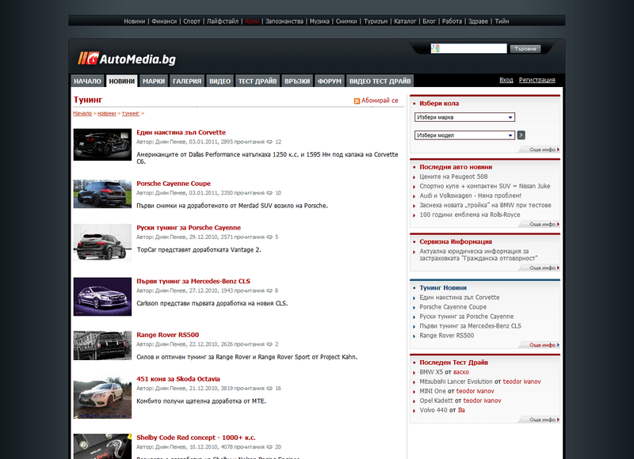
Task: Open the ФОРУМ tab
Action: point(330,82)
